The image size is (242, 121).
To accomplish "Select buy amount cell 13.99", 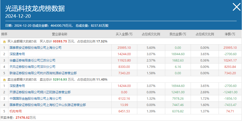I will click(x=124, y=105).
